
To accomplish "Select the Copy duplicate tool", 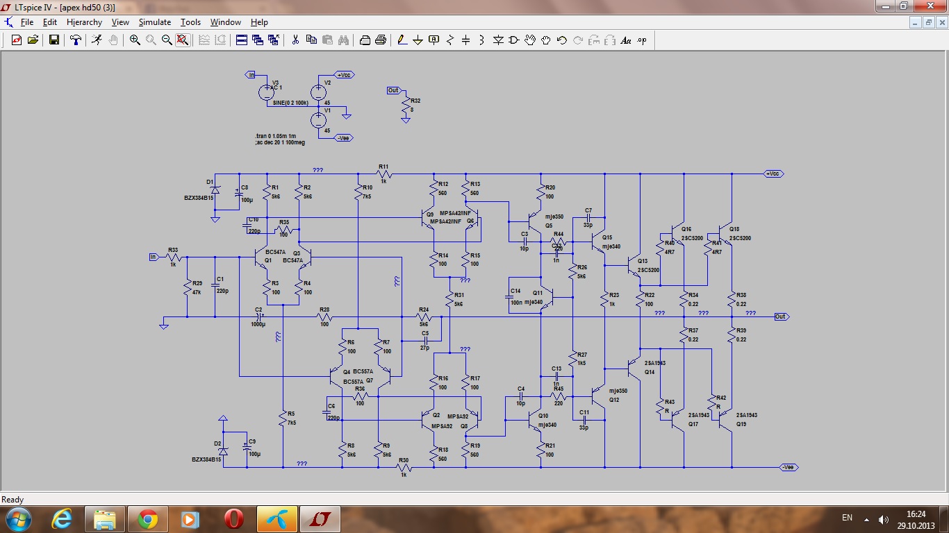I will coord(311,40).
